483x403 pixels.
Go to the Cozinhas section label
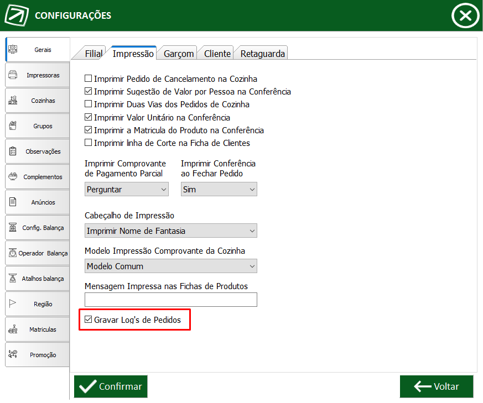[43, 101]
